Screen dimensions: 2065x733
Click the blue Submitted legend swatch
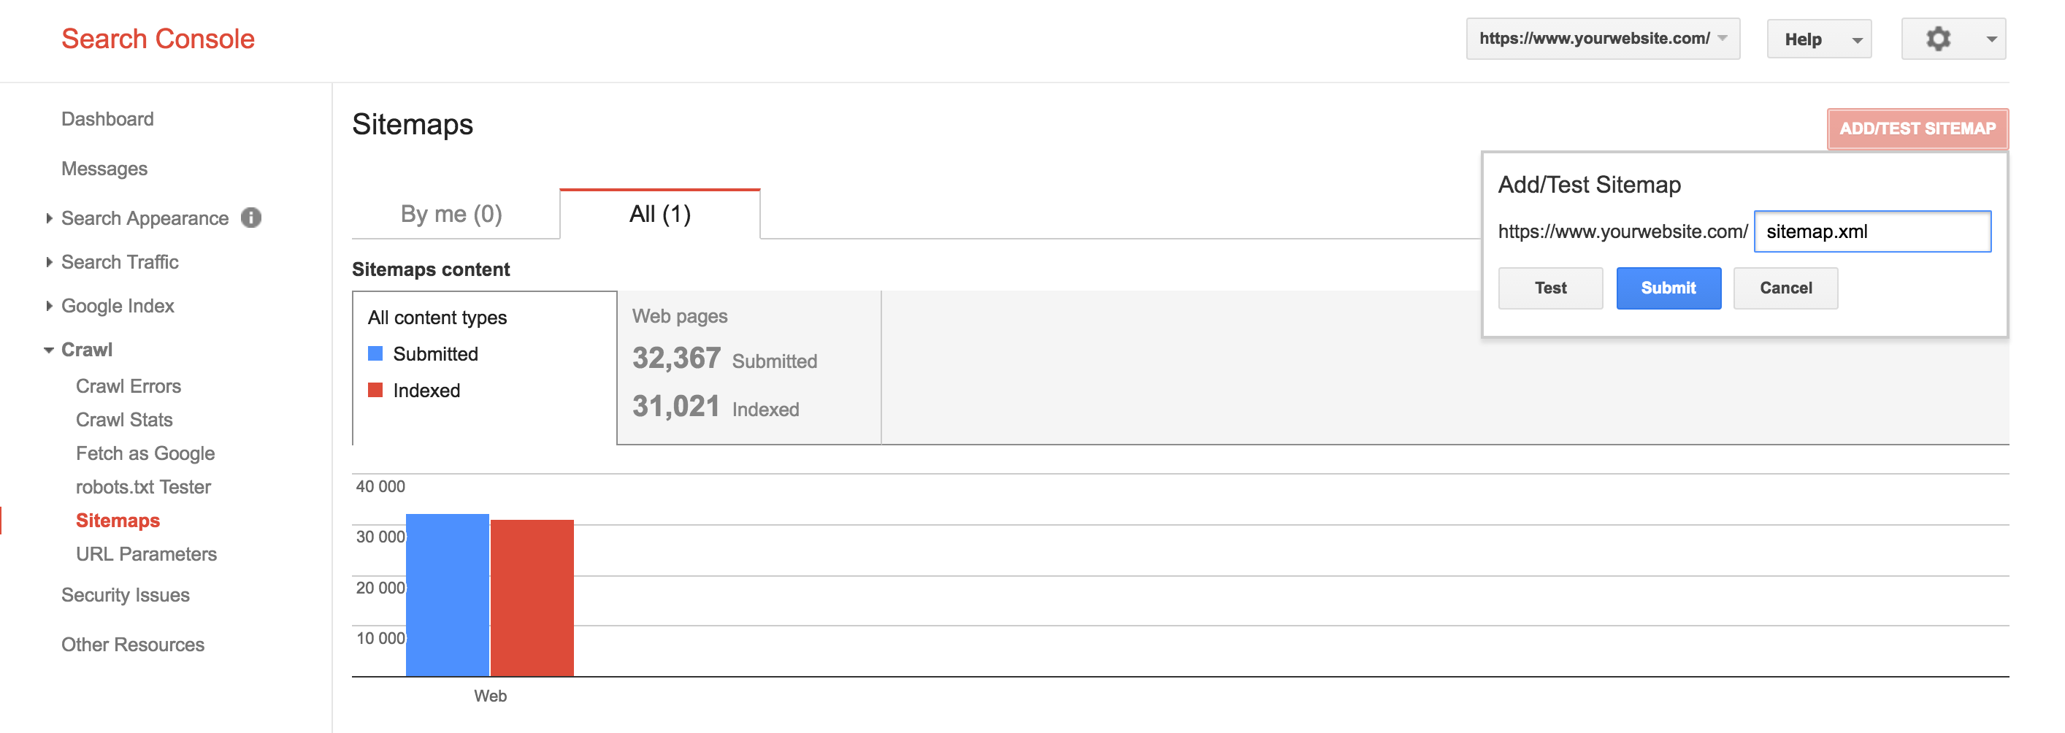[375, 354]
